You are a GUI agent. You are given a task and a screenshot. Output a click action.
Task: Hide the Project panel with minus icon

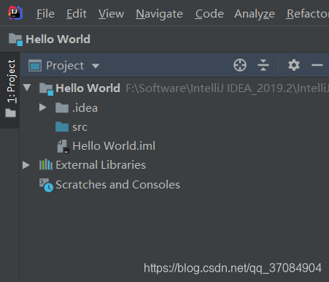coord(317,65)
